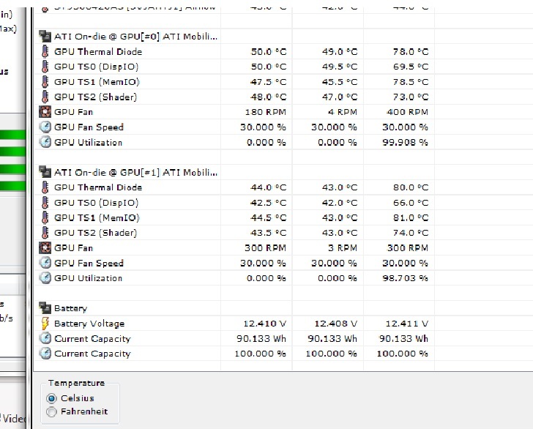This screenshot has width=533, height=429.
Task: Click thermometer icon beside GPU[#0] Thermal Diode
Action: [x=45, y=51]
